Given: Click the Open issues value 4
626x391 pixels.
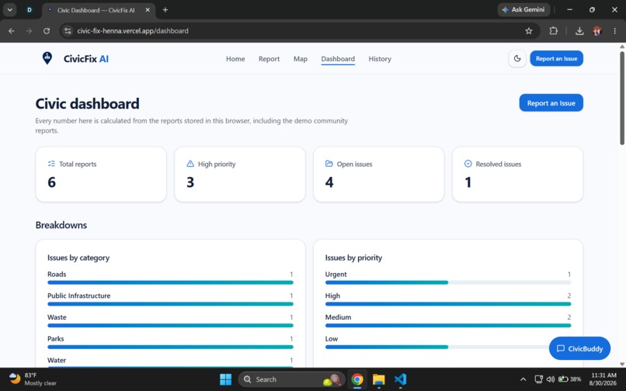Looking at the screenshot, I should tap(329, 182).
